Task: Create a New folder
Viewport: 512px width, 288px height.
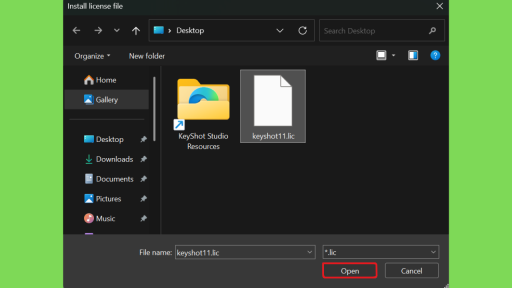Action: click(147, 56)
